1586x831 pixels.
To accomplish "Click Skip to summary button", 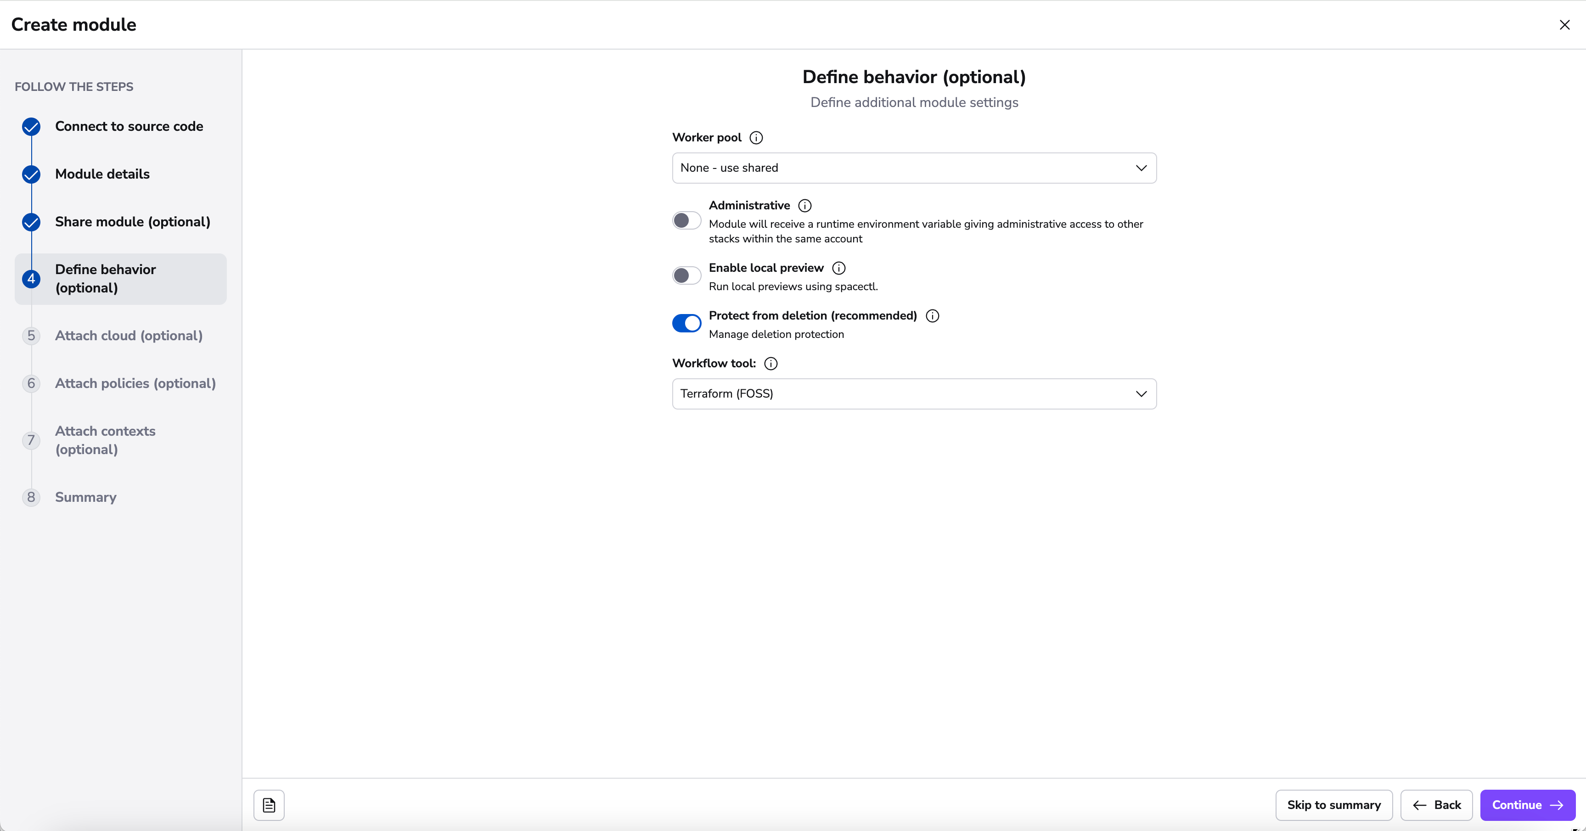I will [1333, 804].
